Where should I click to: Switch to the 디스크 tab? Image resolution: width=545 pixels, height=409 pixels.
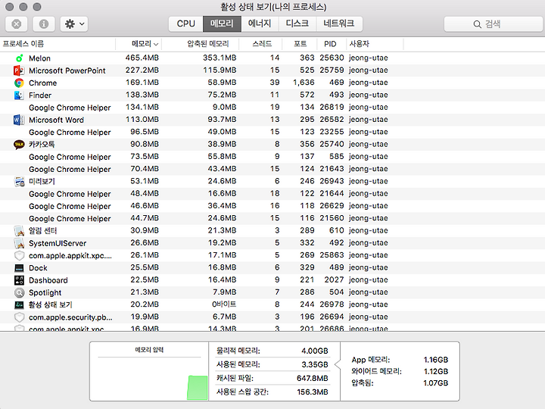click(x=297, y=24)
